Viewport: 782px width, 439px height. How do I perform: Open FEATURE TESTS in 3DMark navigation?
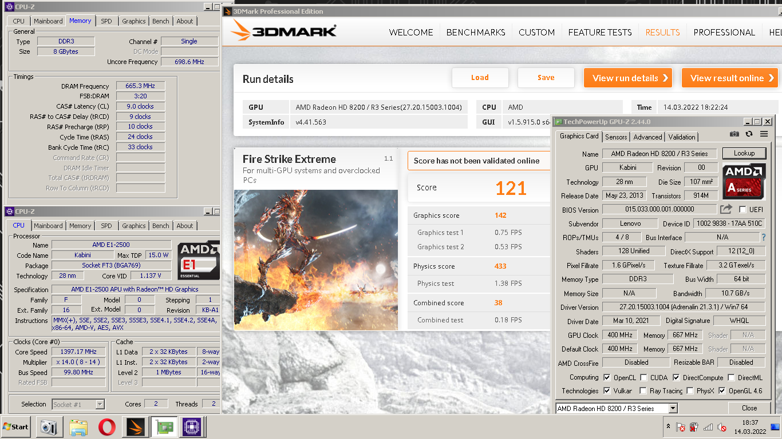click(600, 33)
